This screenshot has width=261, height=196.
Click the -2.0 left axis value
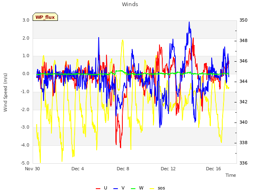coord(25,109)
